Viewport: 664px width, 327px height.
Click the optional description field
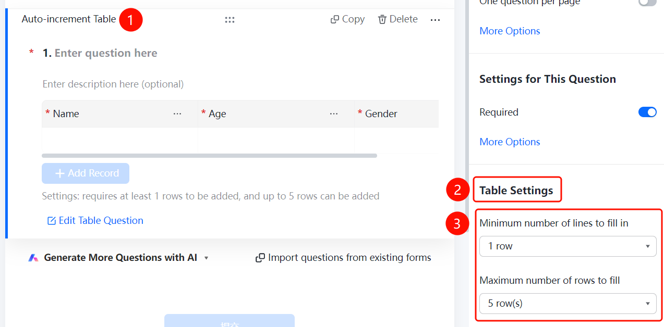pos(113,84)
